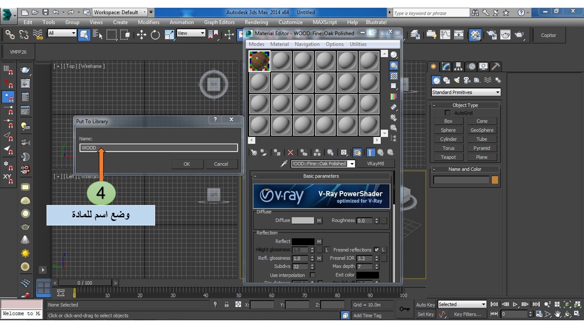Image resolution: width=584 pixels, height=328 pixels.
Task: Open the Material menu in Material Editor
Action: pyautogui.click(x=279, y=44)
